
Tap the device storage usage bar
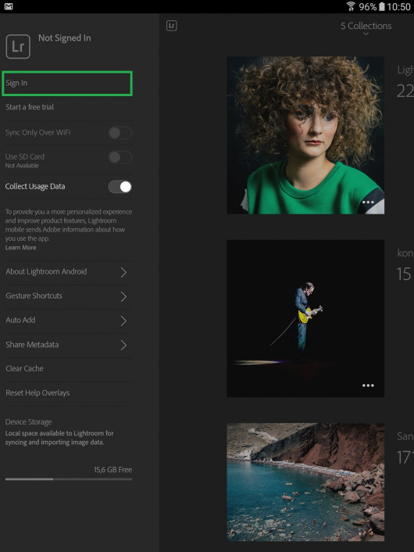pyautogui.click(x=69, y=479)
